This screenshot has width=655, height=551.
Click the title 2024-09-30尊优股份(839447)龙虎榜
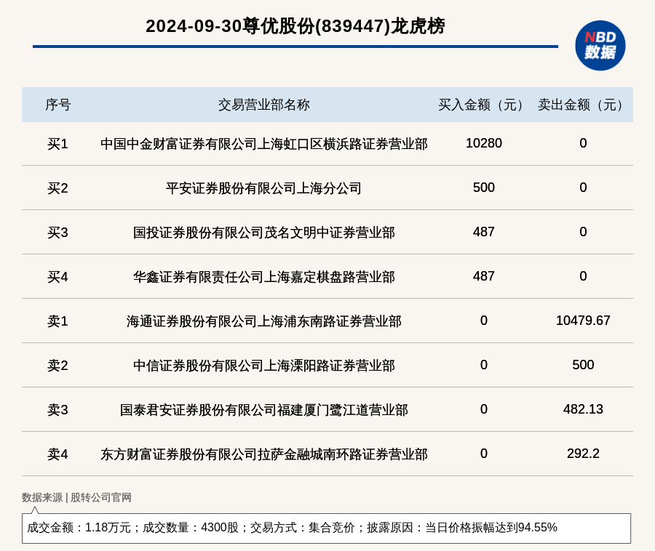(295, 26)
